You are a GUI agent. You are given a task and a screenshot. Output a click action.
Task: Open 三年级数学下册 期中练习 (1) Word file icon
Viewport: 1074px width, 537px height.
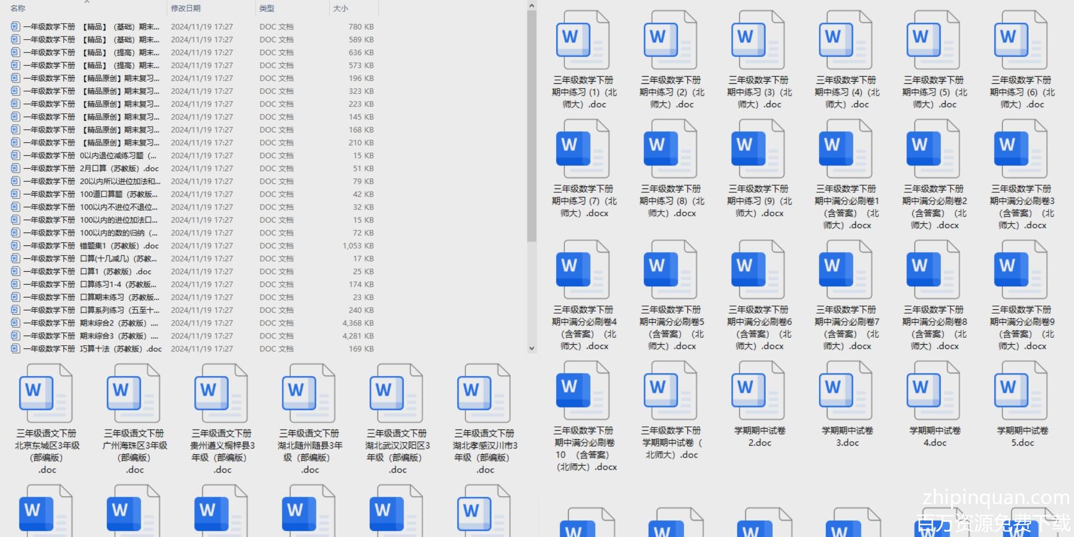(583, 41)
